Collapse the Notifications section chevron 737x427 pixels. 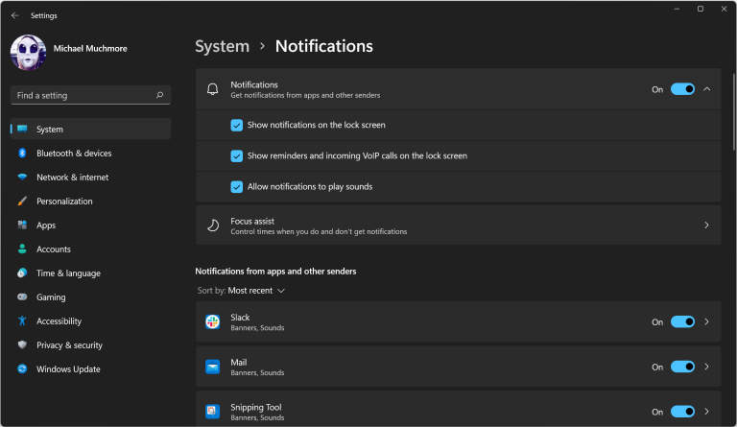707,89
